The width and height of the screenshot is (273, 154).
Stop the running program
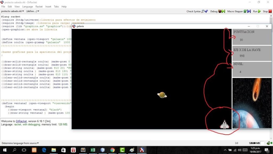[267, 11]
